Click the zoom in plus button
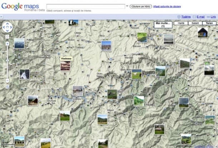218x148 pixels. click(x=8, y=43)
